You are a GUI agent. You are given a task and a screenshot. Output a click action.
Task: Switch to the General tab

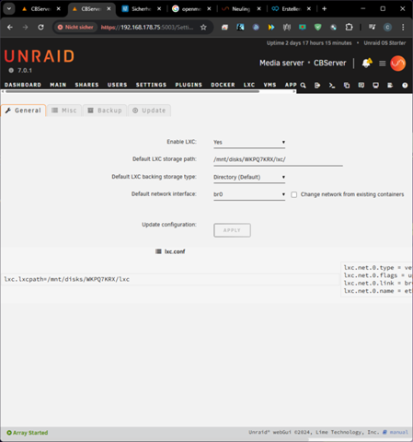click(23, 110)
